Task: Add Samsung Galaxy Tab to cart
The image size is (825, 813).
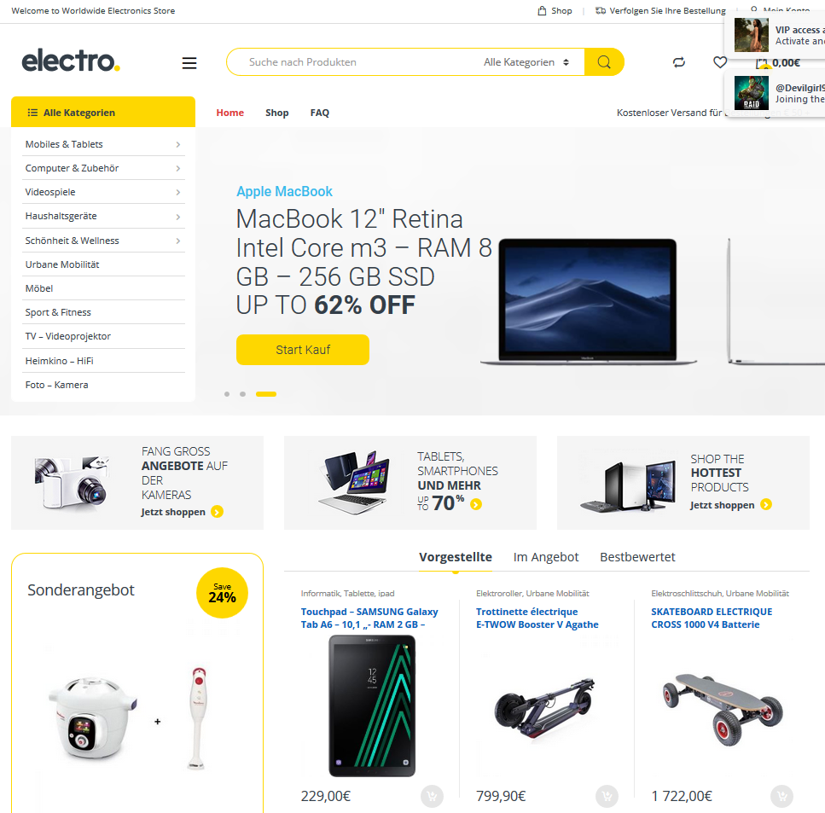Action: click(432, 796)
